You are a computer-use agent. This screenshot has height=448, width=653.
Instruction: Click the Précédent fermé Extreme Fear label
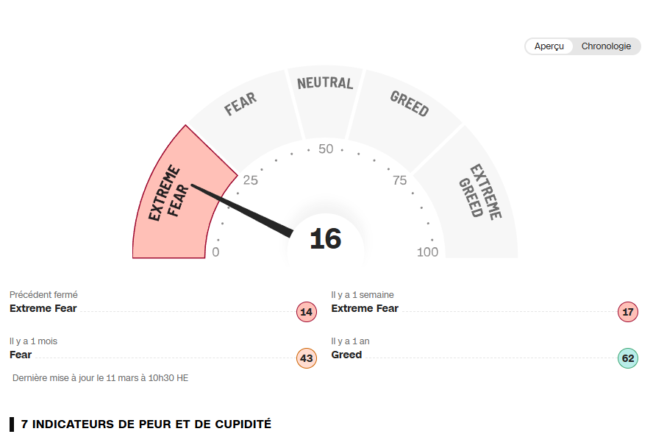click(43, 309)
